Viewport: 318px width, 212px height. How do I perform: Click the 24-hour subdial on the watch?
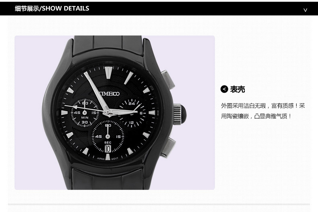coord(132,113)
